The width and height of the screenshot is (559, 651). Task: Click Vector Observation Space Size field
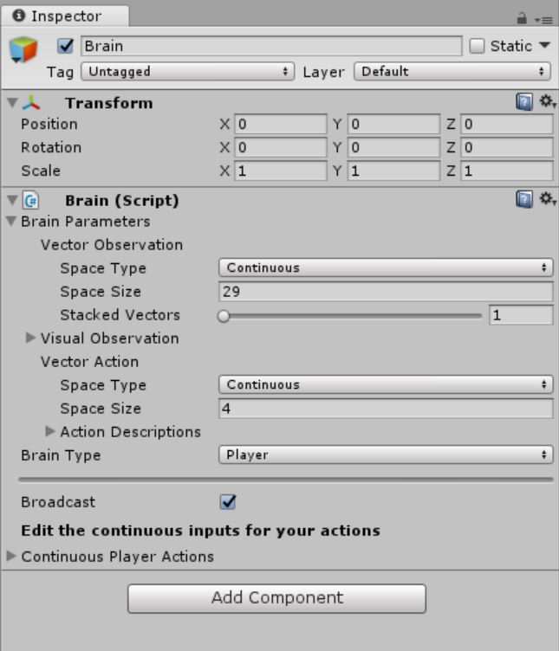tap(386, 292)
